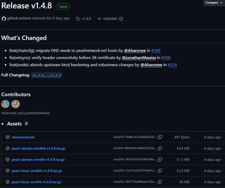Open the github-actions author link
This screenshot has width=225, height=188.
point(19,18)
